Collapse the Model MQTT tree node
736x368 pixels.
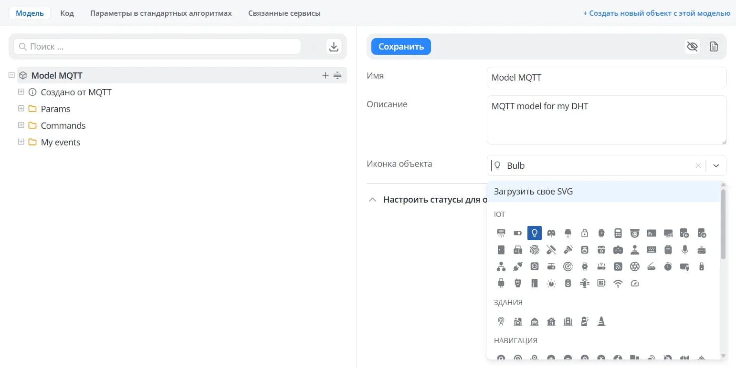[11, 75]
